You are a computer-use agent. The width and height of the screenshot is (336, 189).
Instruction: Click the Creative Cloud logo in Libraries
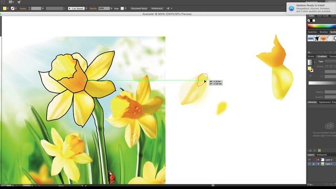(x=329, y=126)
